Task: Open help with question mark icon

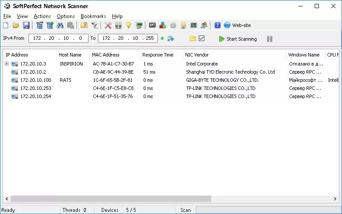Action: point(218,25)
